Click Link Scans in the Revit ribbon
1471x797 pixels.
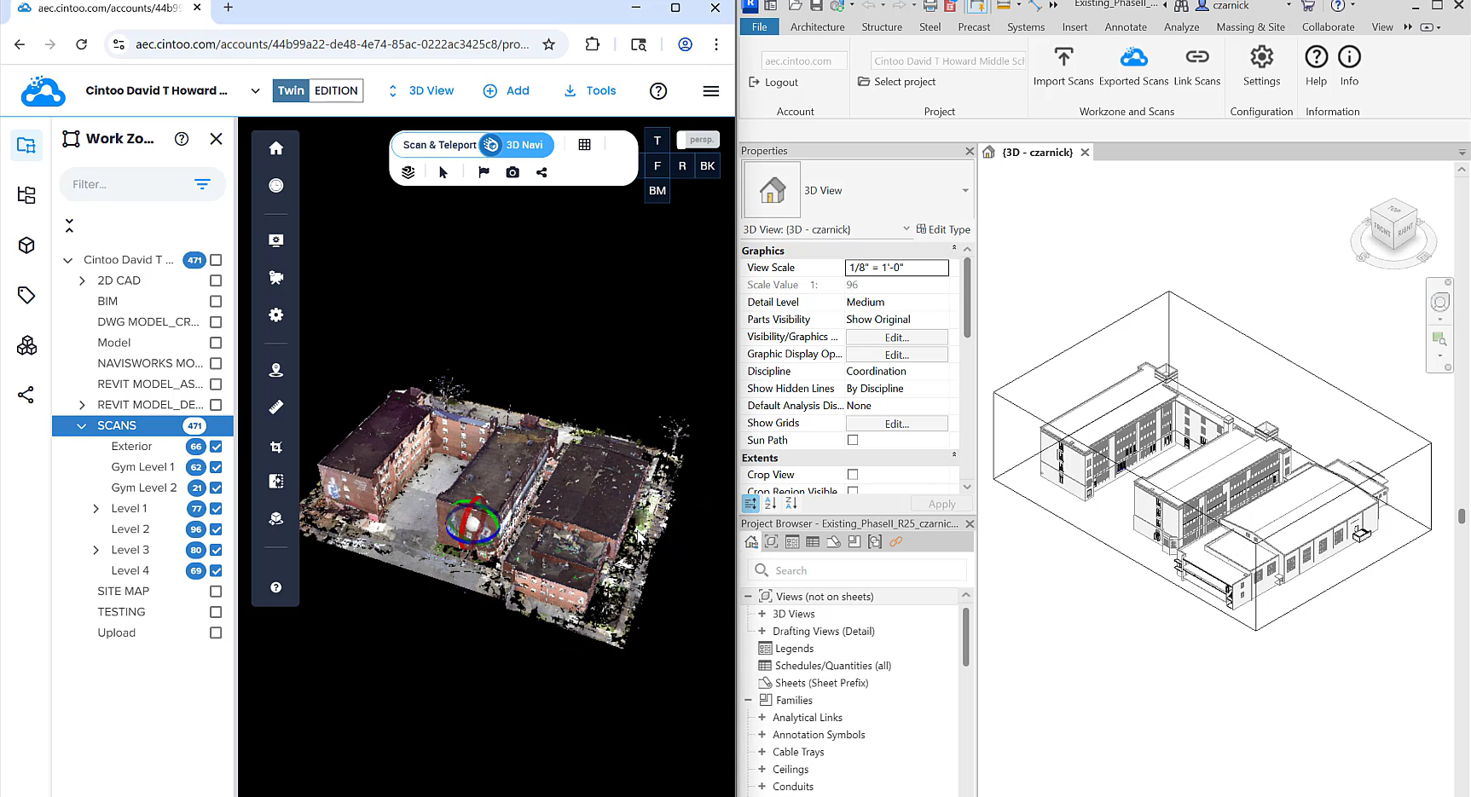tap(1197, 67)
